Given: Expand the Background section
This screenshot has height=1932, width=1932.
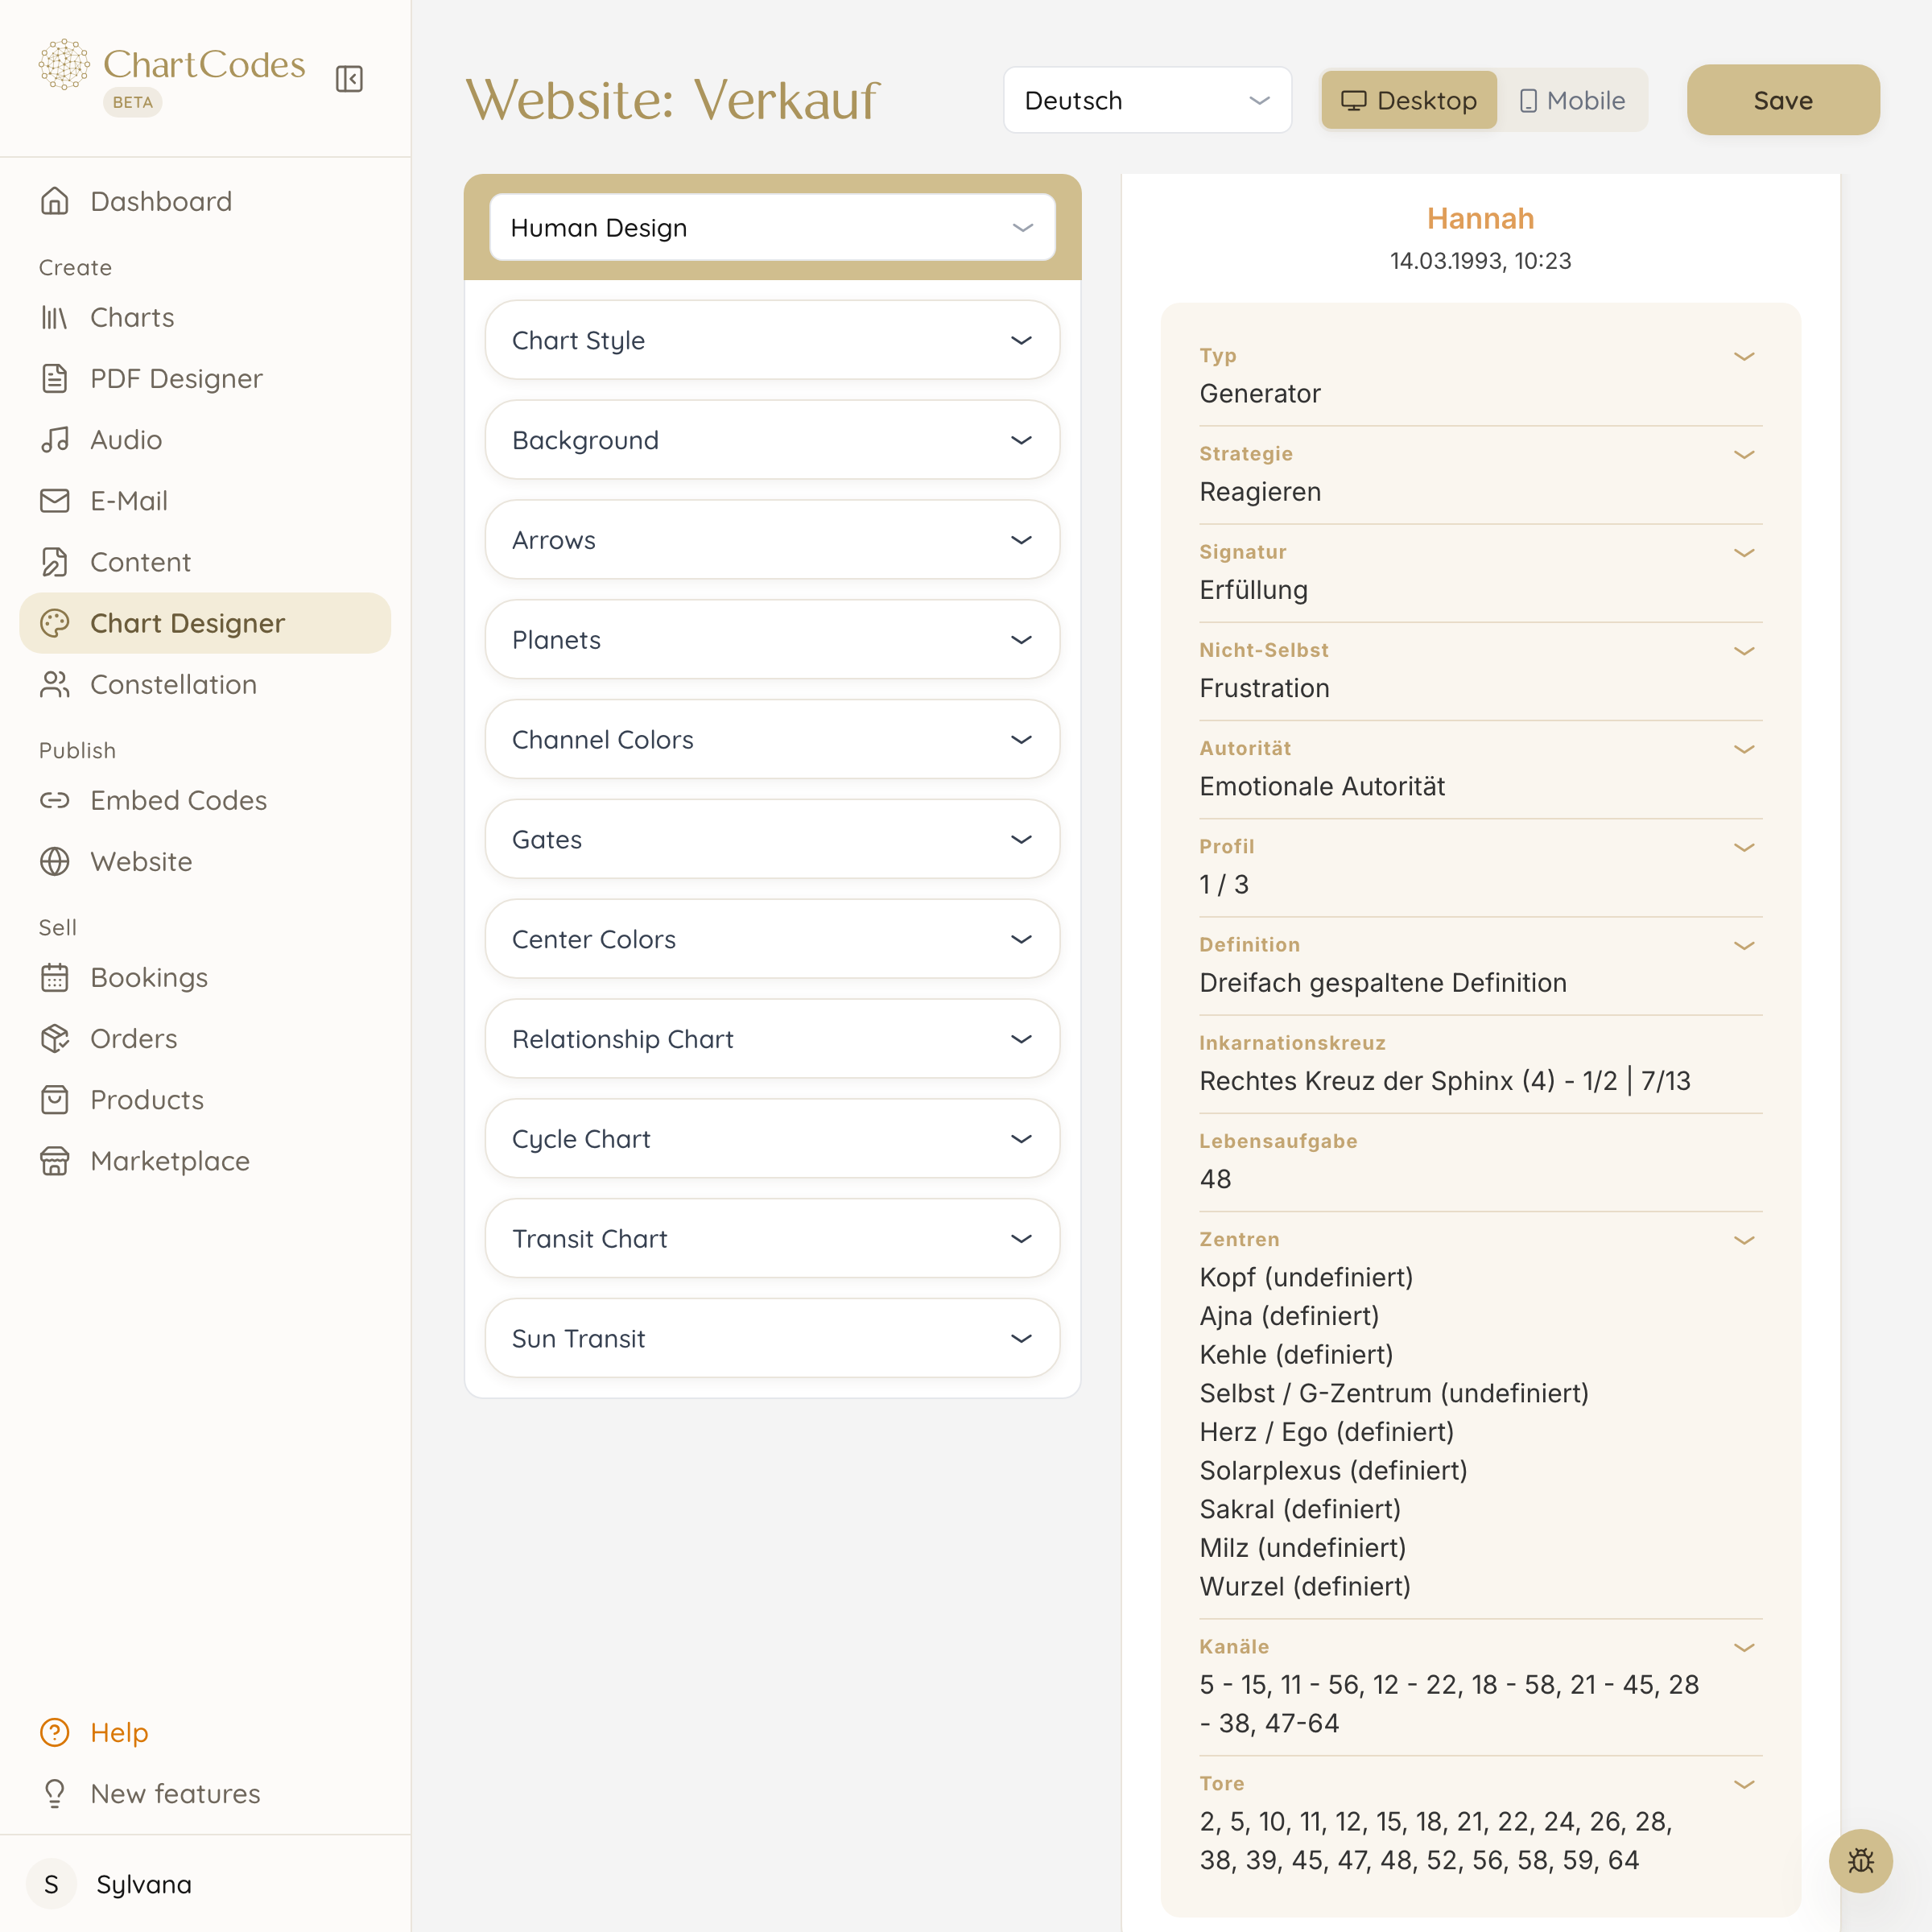Looking at the screenshot, I should [772, 440].
